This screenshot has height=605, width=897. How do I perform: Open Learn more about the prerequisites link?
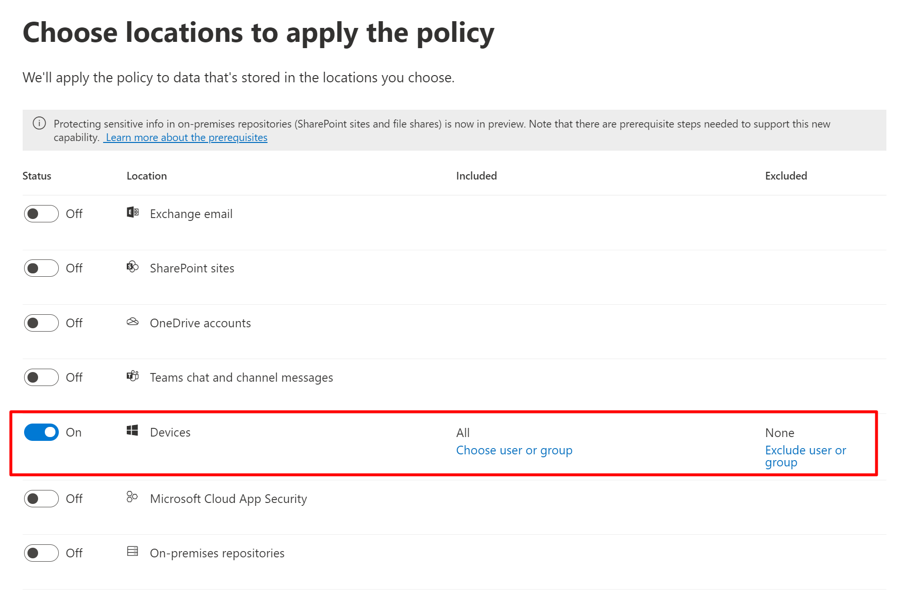186,138
